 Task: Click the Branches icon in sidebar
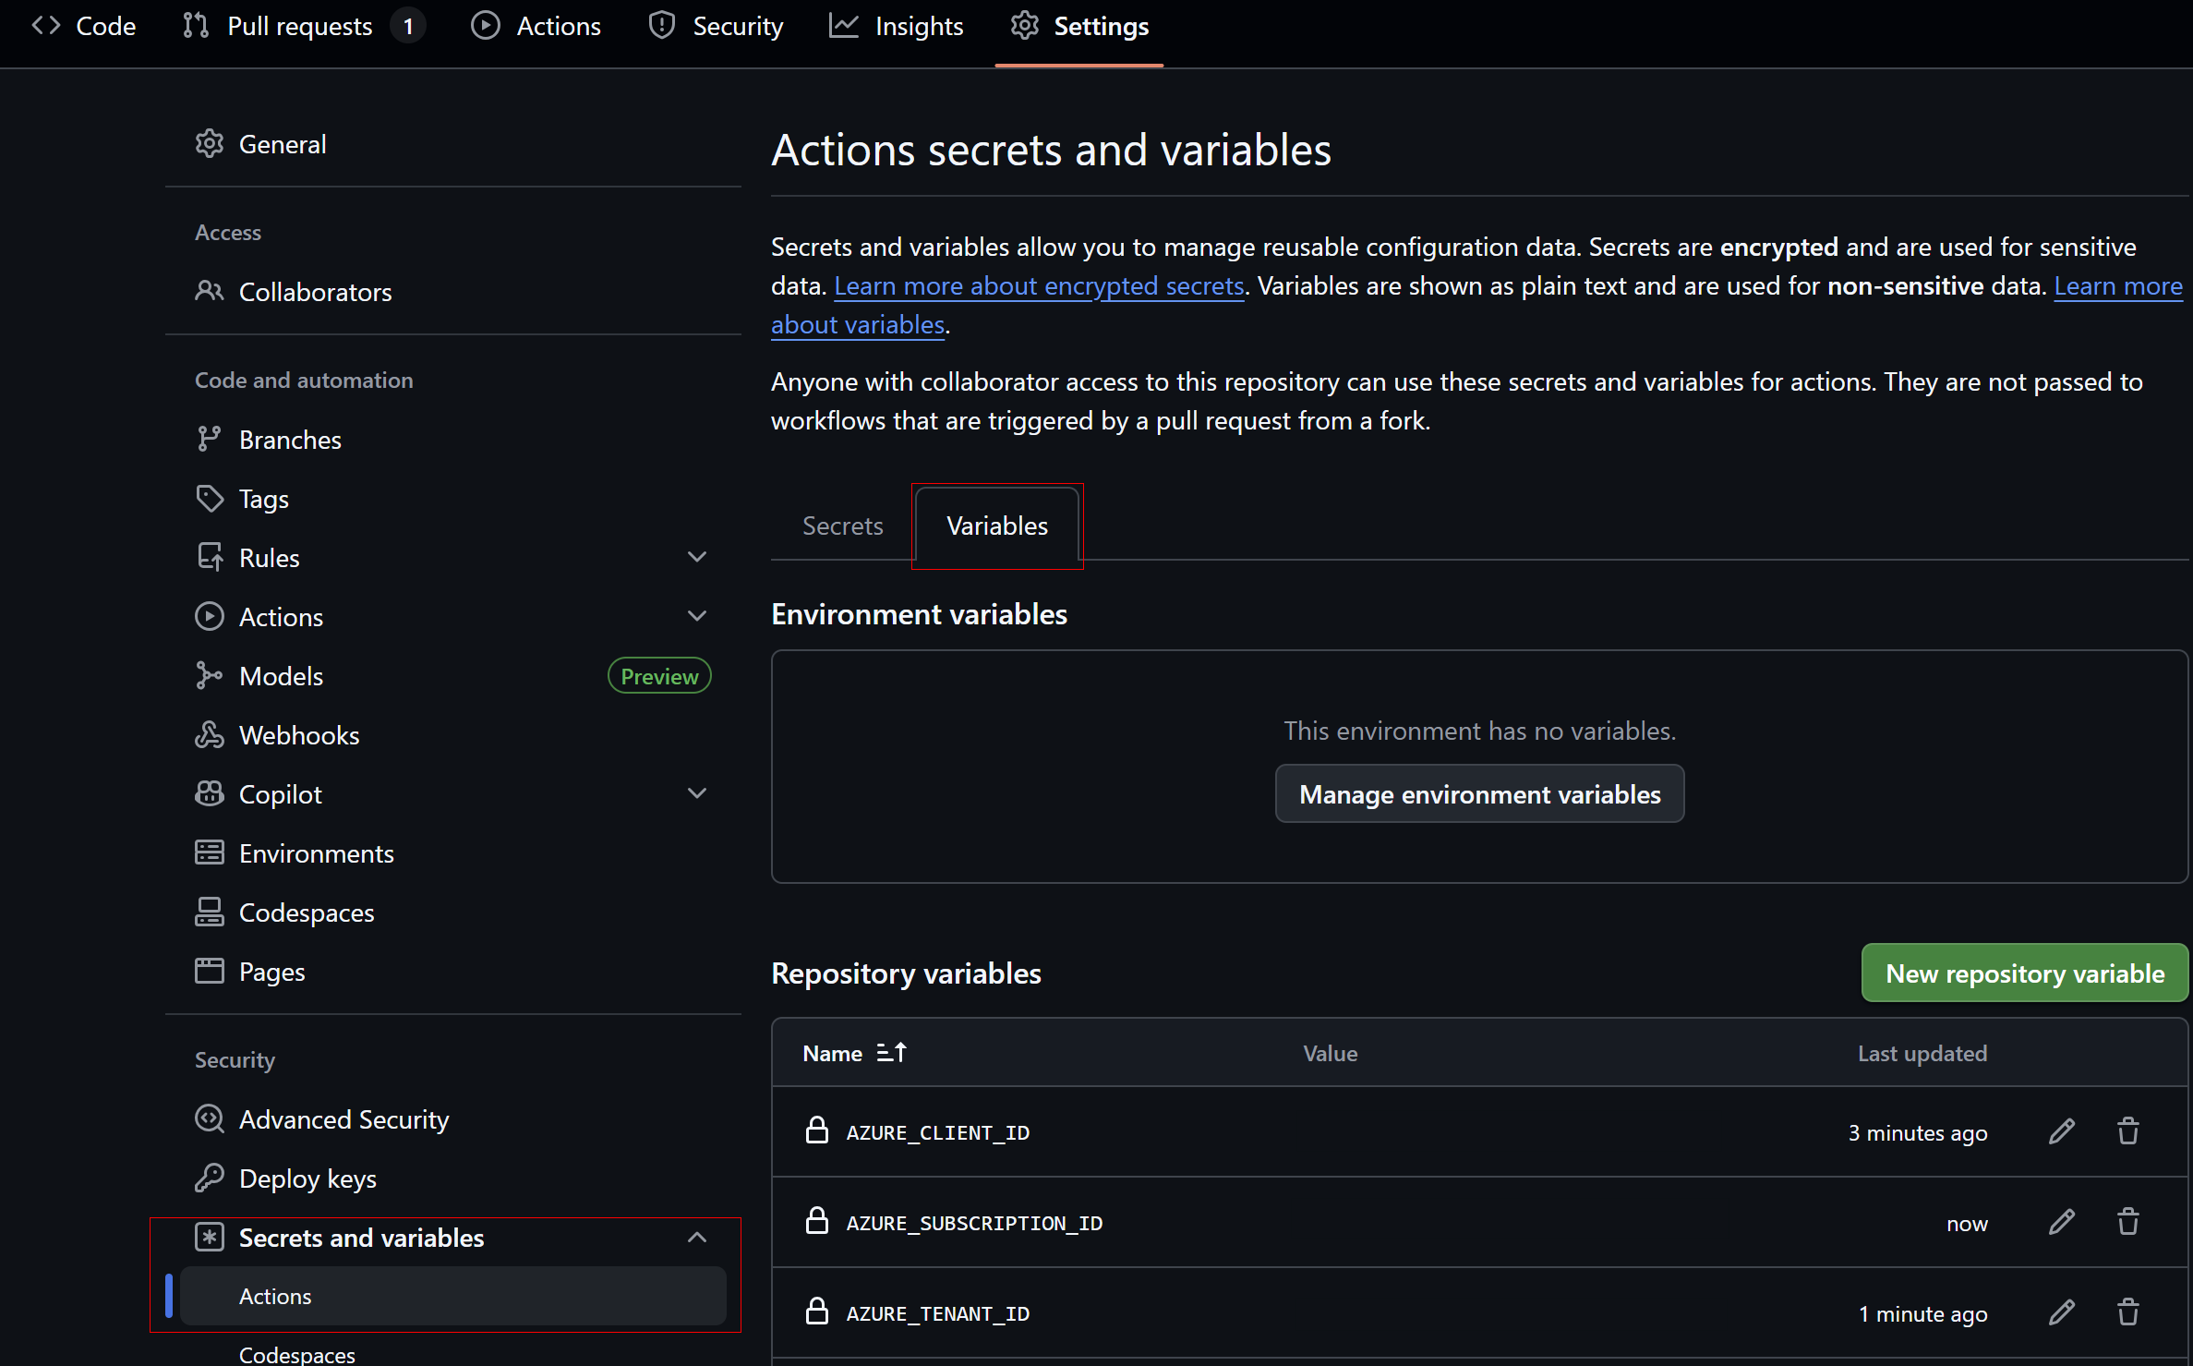click(x=210, y=440)
